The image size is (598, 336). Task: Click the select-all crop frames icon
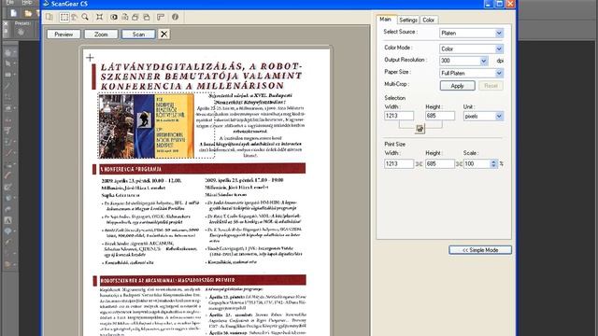100,17
